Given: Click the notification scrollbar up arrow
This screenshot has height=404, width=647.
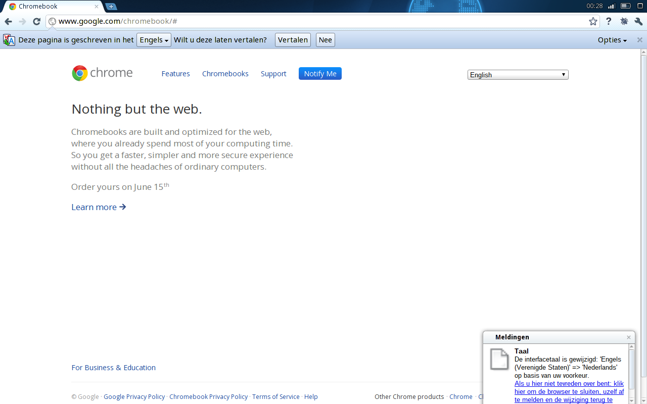Looking at the screenshot, I should tap(632, 346).
